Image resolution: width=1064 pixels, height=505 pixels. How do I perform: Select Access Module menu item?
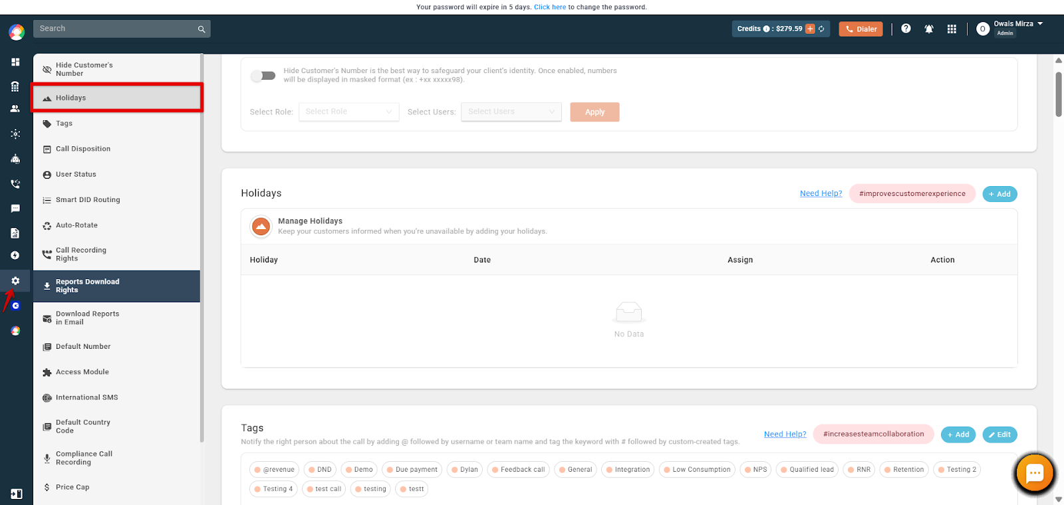[x=116, y=372]
